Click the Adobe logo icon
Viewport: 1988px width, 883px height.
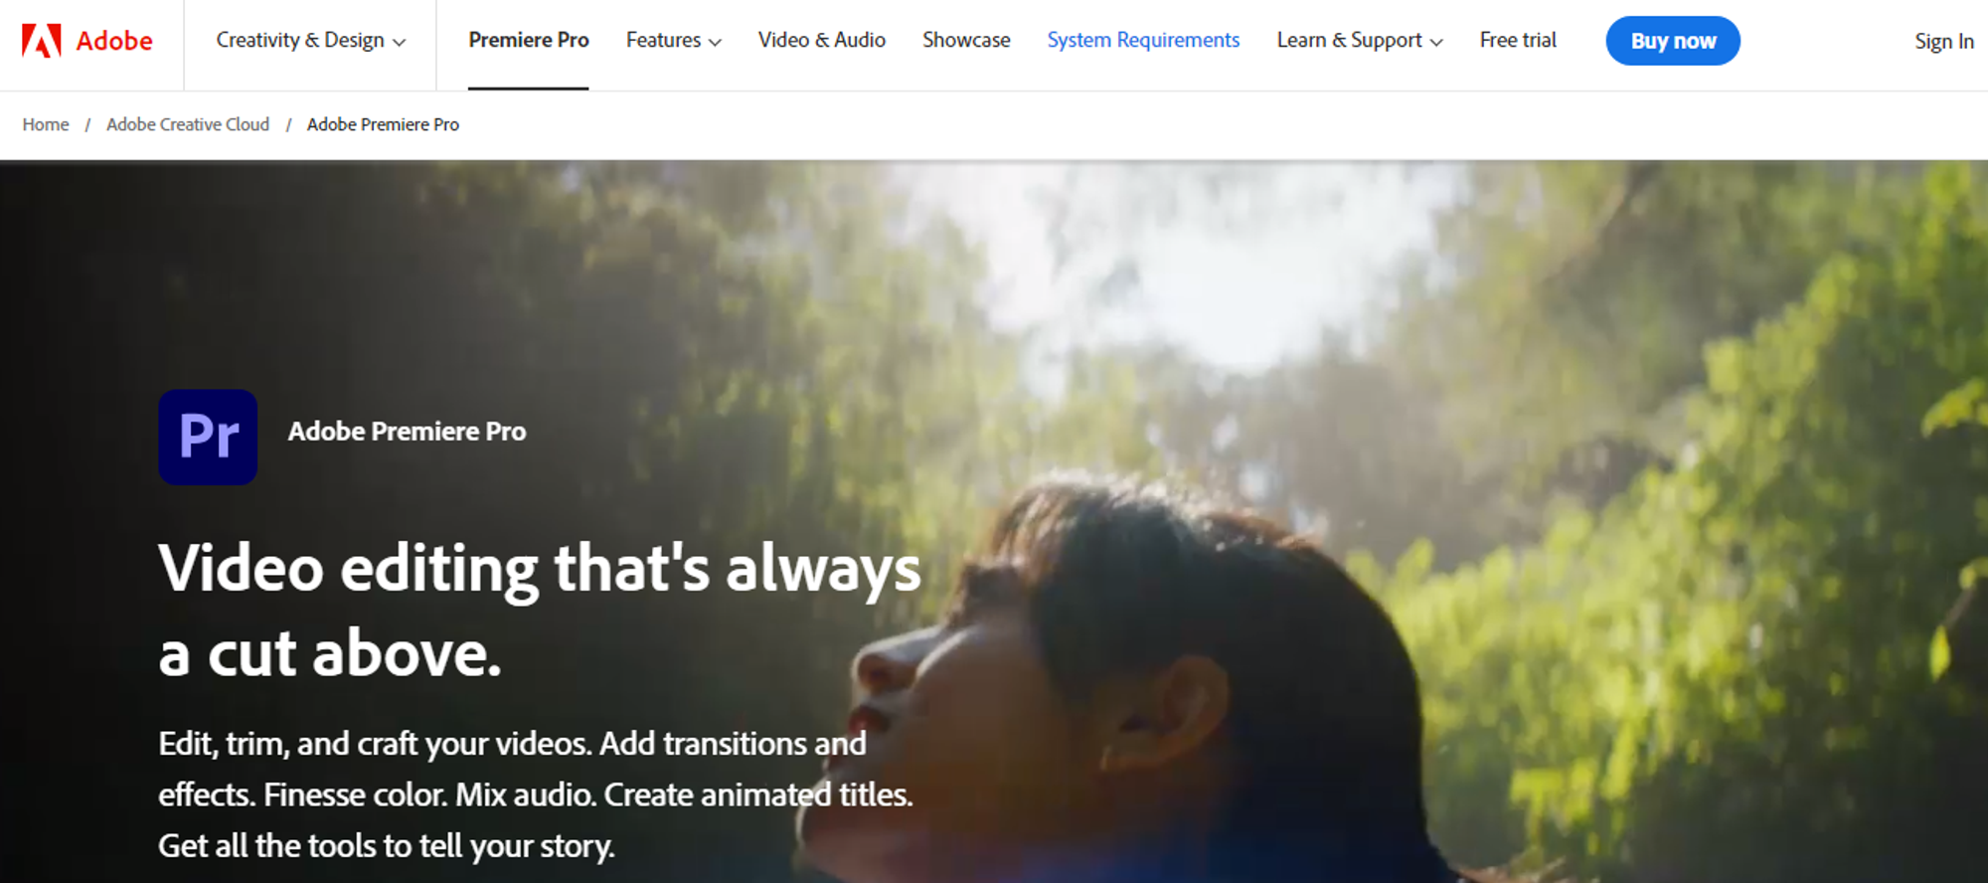click(x=42, y=41)
